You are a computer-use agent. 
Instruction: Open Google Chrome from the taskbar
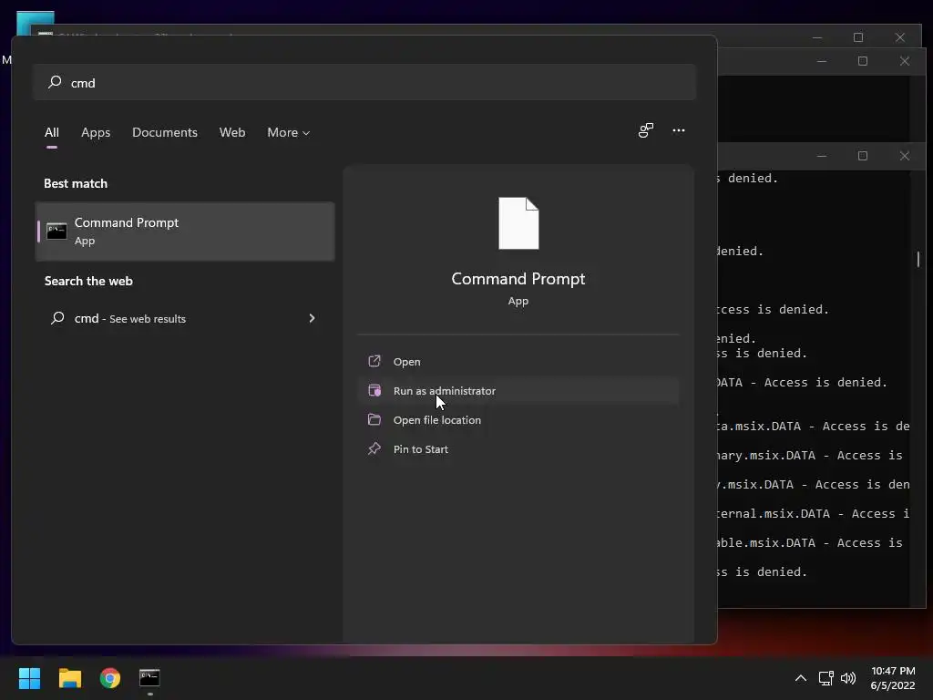[110, 678]
